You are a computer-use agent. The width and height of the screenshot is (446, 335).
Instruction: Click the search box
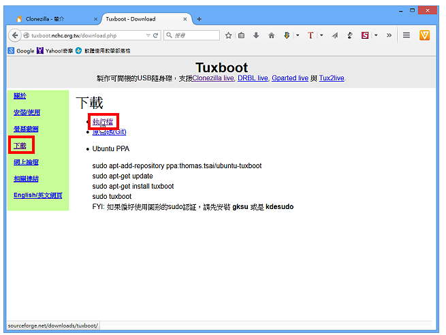191,35
